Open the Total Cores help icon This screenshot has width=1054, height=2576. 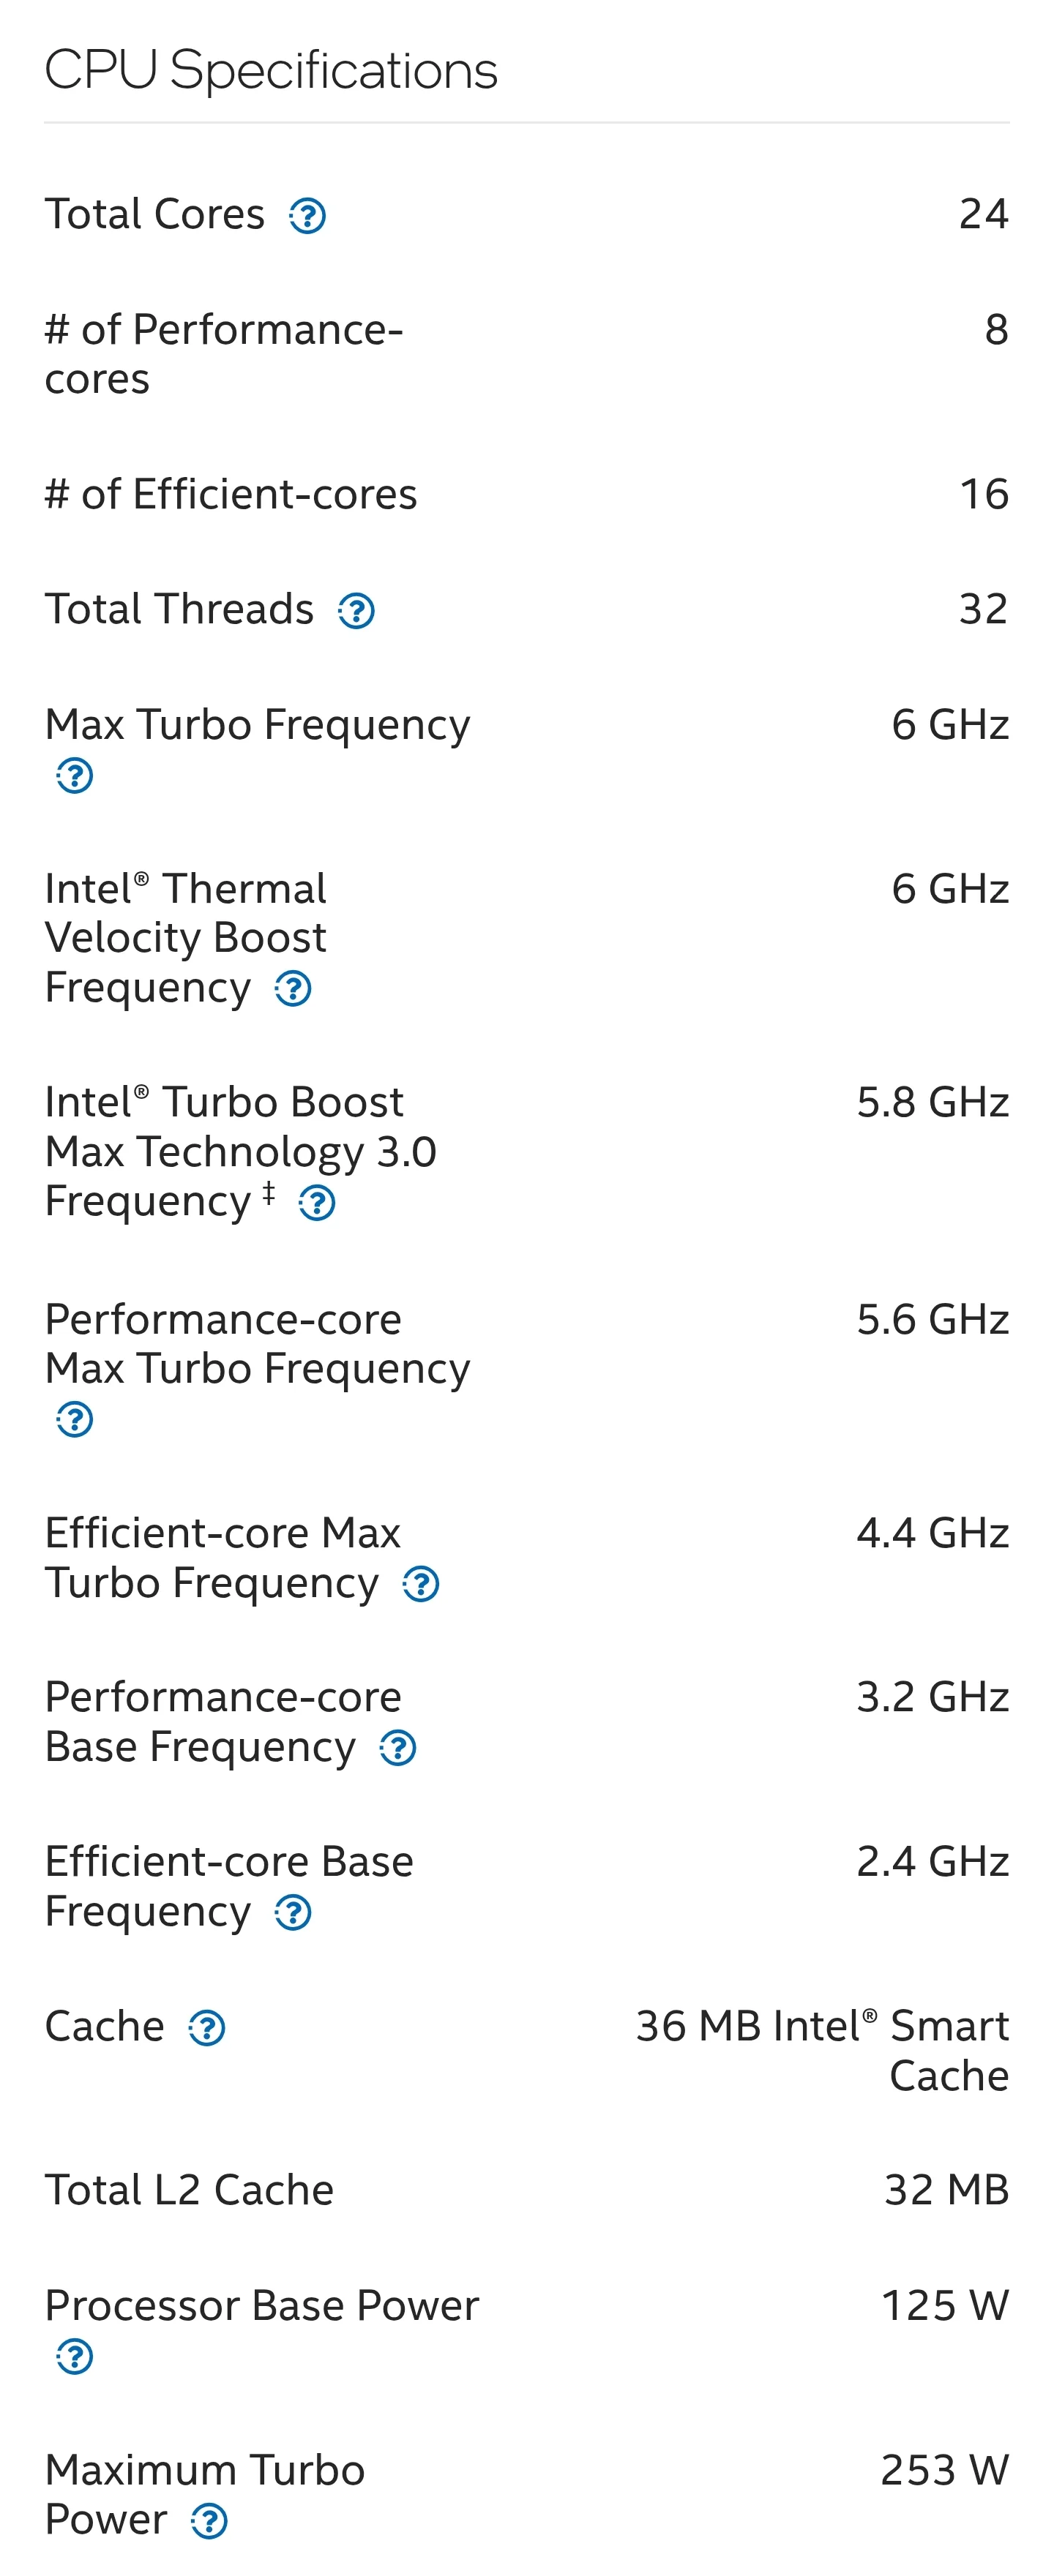[x=307, y=216]
